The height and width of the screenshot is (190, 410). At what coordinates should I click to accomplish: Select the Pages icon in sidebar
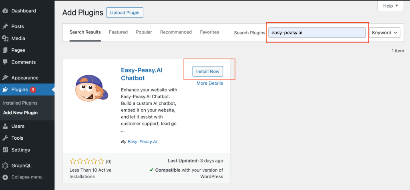click(x=5, y=50)
